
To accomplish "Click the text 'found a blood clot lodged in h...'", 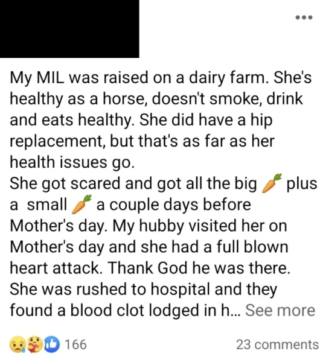I will [x=125, y=310].
